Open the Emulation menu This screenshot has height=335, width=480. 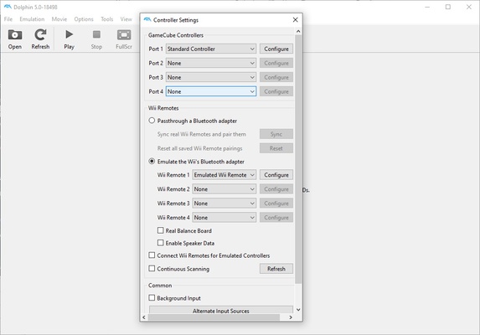[x=32, y=19]
